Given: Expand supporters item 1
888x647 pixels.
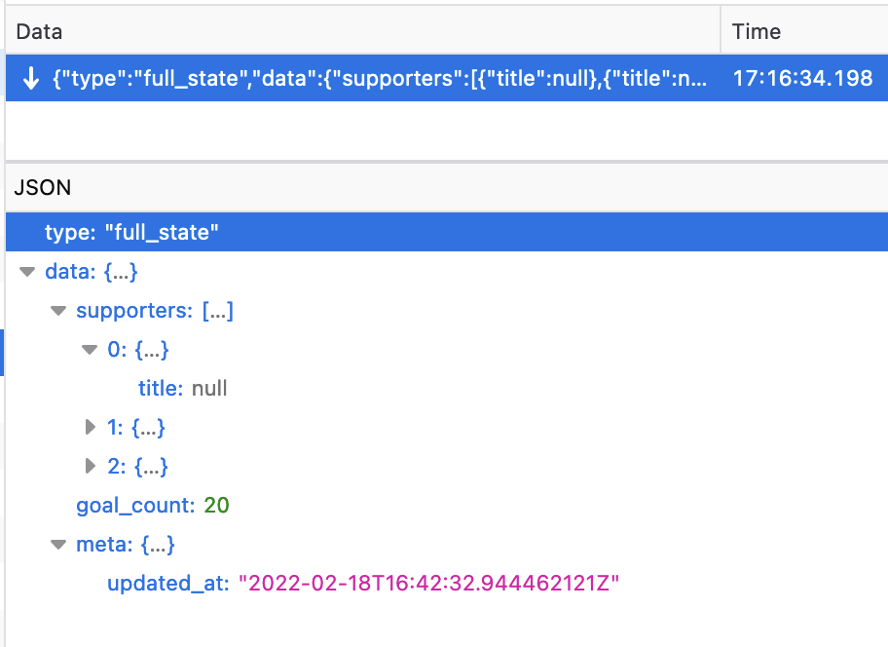Looking at the screenshot, I should [90, 427].
